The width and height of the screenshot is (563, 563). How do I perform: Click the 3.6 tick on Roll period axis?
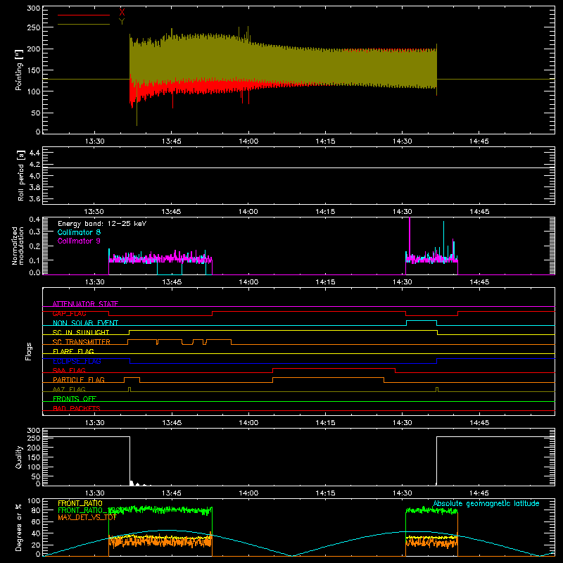pos(34,198)
